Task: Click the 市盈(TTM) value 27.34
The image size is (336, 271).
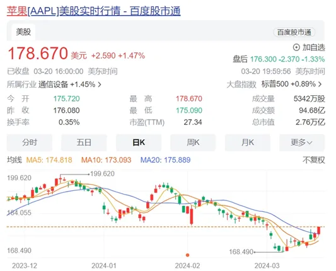Action: click(x=193, y=122)
